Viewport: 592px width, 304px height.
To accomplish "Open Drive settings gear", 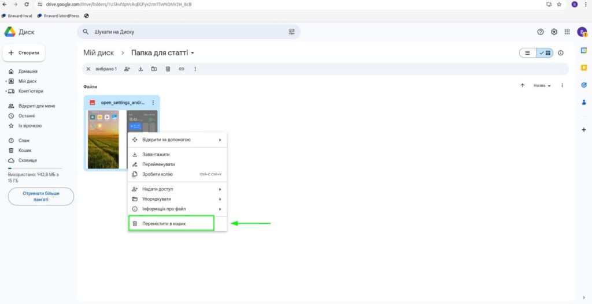I will tap(554, 32).
